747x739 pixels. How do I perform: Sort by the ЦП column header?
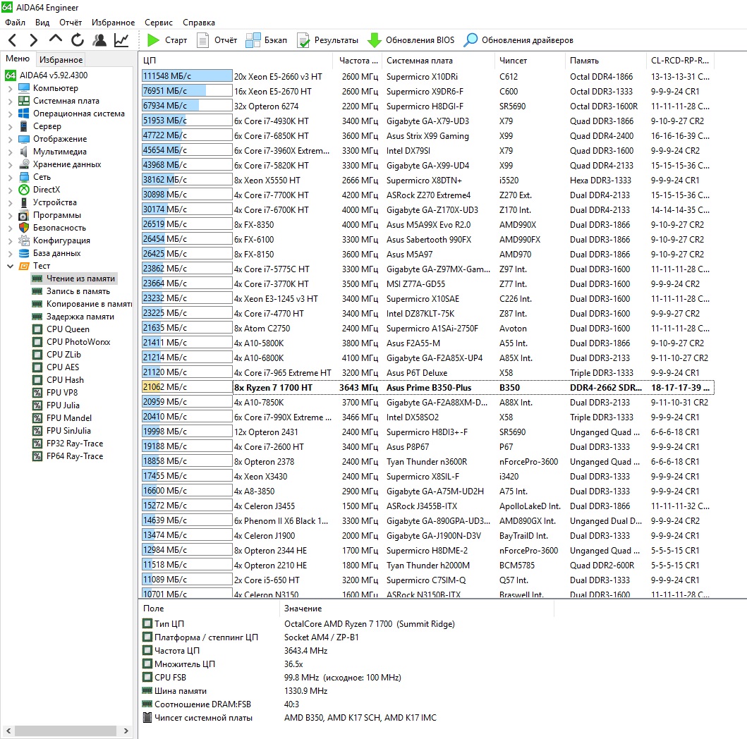pyautogui.click(x=236, y=61)
